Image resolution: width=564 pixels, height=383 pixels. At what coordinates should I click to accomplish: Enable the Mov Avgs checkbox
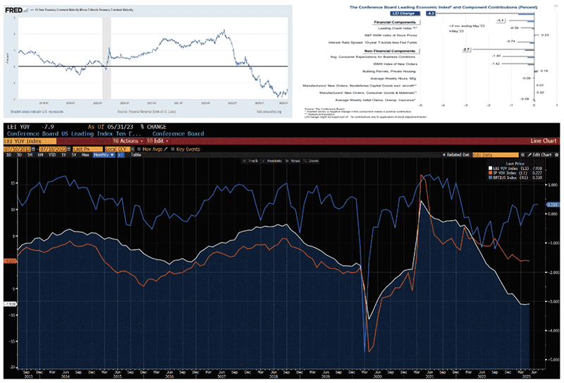pyautogui.click(x=139, y=149)
